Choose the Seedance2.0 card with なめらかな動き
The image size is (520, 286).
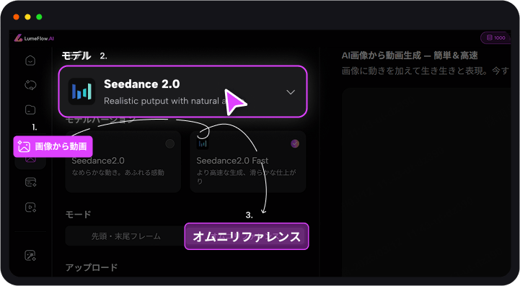[123, 161]
